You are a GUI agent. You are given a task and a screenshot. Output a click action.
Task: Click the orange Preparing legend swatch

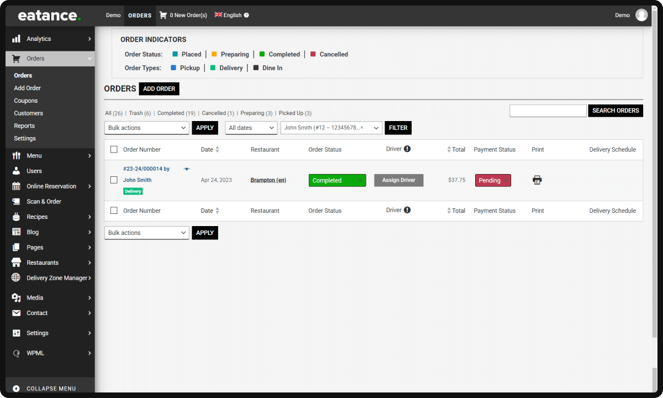point(214,54)
